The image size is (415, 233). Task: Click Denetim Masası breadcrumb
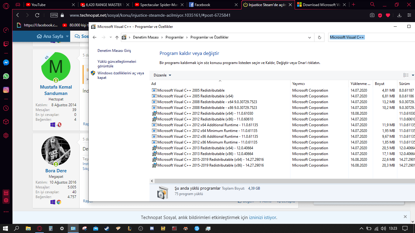(146, 37)
